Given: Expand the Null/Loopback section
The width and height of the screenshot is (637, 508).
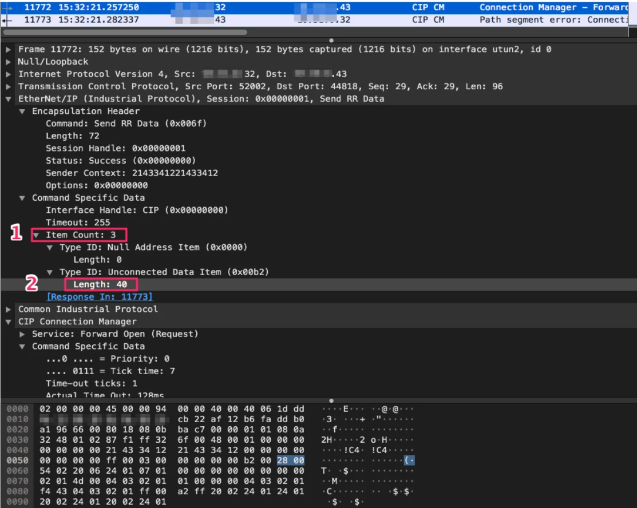Looking at the screenshot, I should (8, 62).
